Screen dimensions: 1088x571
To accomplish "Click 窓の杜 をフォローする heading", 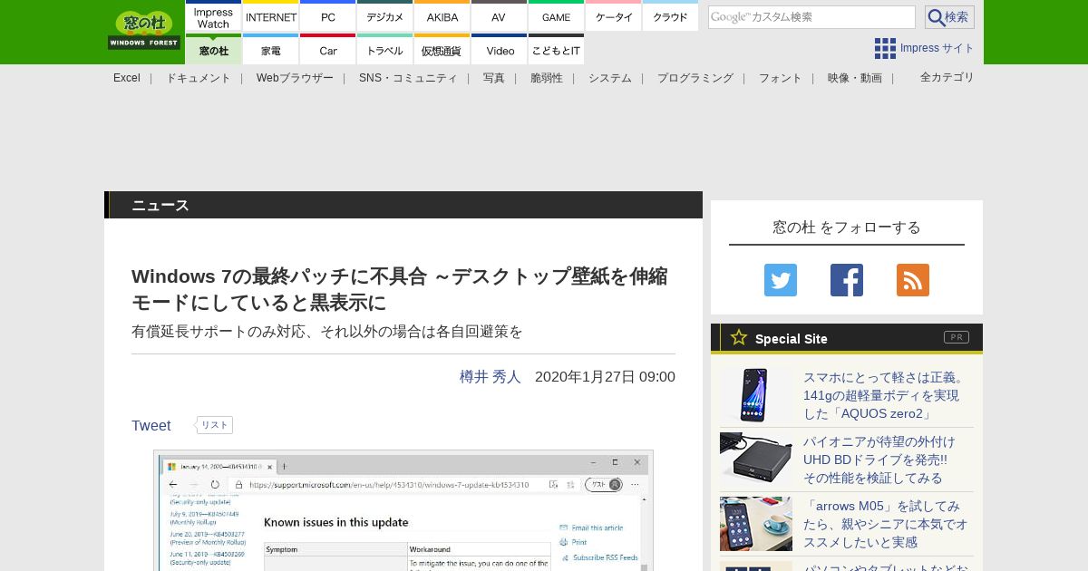I will point(847,227).
